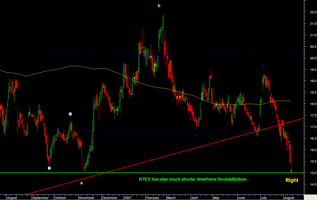
Task: Select the December date axis label
Action: [x=110, y=198]
